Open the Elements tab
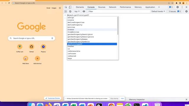This screenshot has height=106, width=189. coord(80,7)
